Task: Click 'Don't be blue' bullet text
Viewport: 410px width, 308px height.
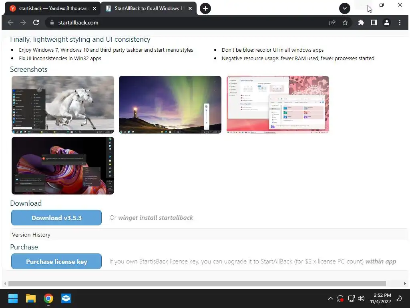Action: point(273,50)
